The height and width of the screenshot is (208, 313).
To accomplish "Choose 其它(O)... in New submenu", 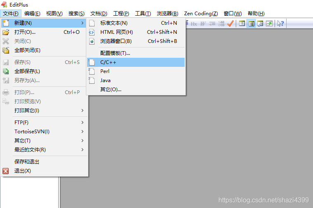I will pos(136,89).
